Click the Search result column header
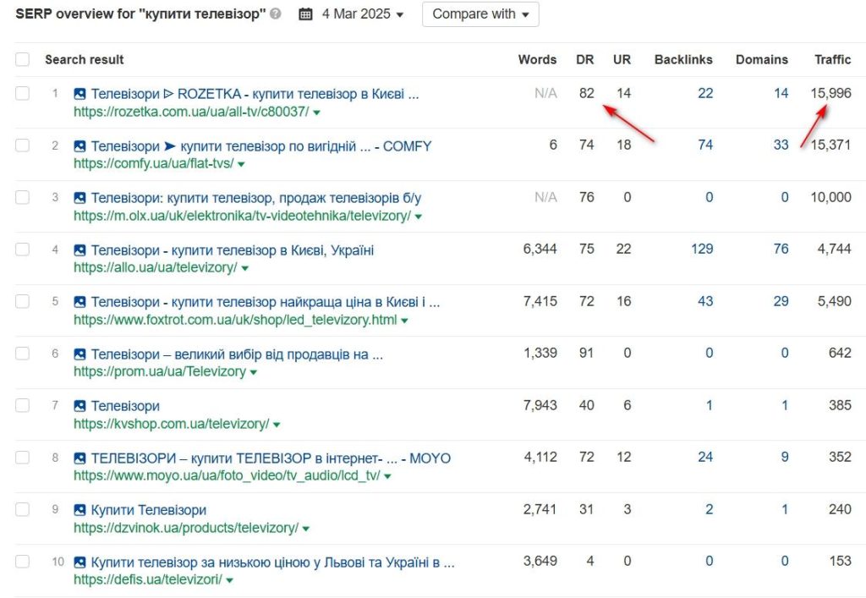Viewport: 866px width, 598px height. coord(85,60)
